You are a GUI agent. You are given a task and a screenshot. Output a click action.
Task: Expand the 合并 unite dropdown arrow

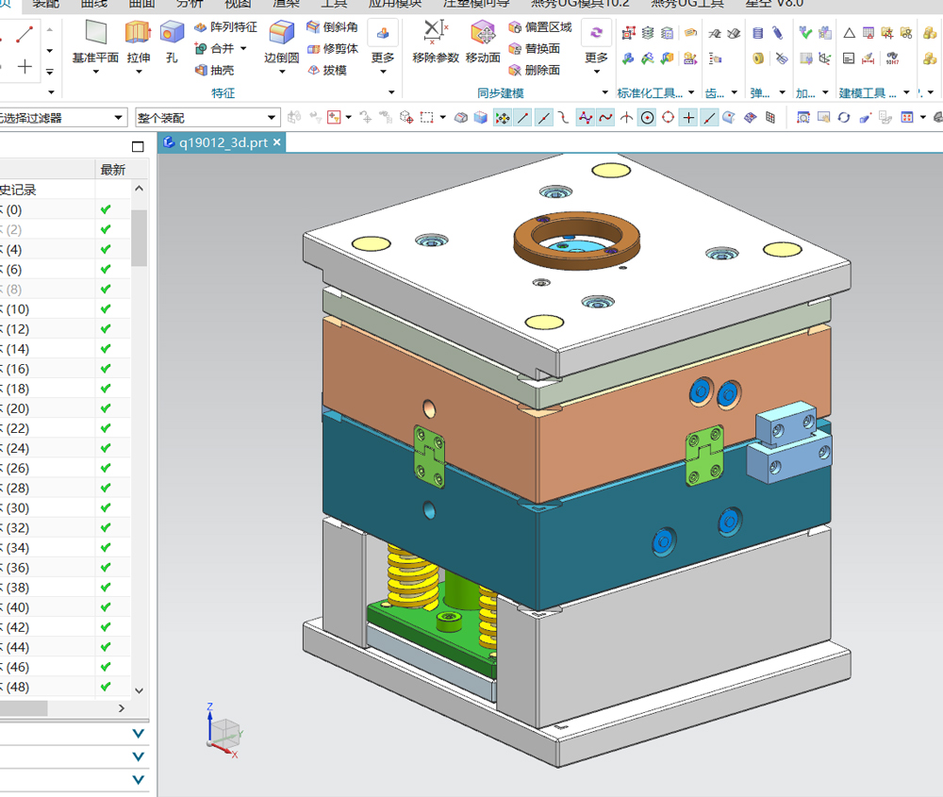click(x=243, y=48)
